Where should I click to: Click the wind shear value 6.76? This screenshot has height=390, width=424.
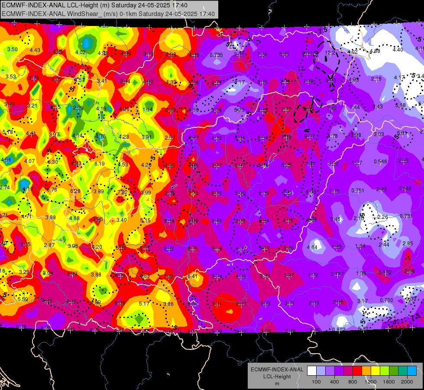[x=52, y=190]
